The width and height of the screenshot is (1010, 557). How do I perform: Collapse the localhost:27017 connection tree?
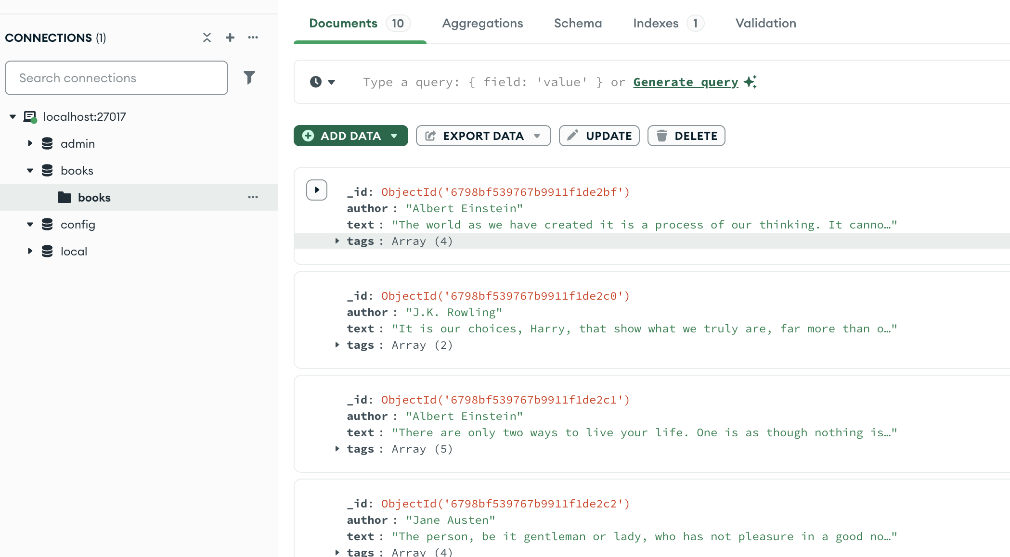pyautogui.click(x=13, y=116)
